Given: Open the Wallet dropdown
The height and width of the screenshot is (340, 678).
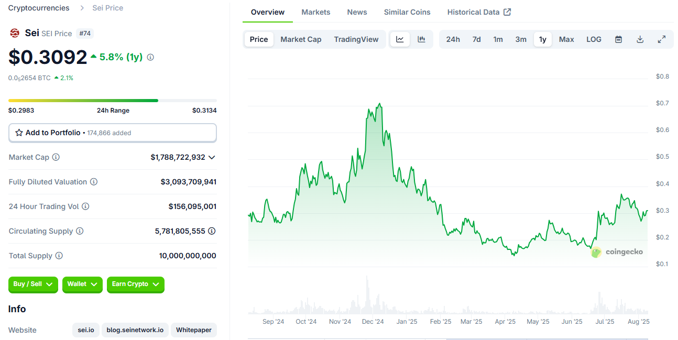Looking at the screenshot, I should pos(82,284).
